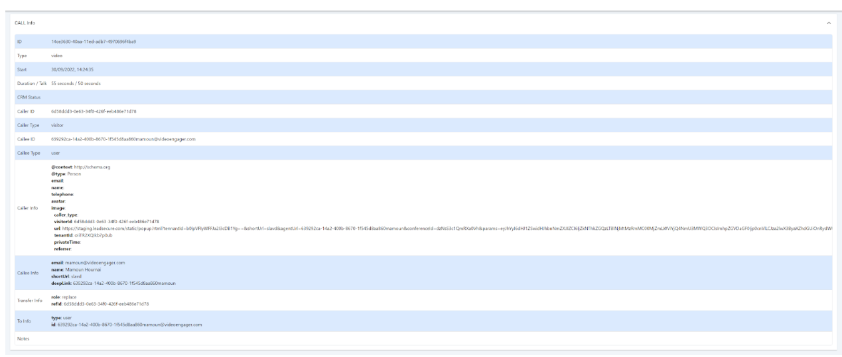Collapse the CALL Info panel chevron
The width and height of the screenshot is (842, 357).
pos(828,23)
